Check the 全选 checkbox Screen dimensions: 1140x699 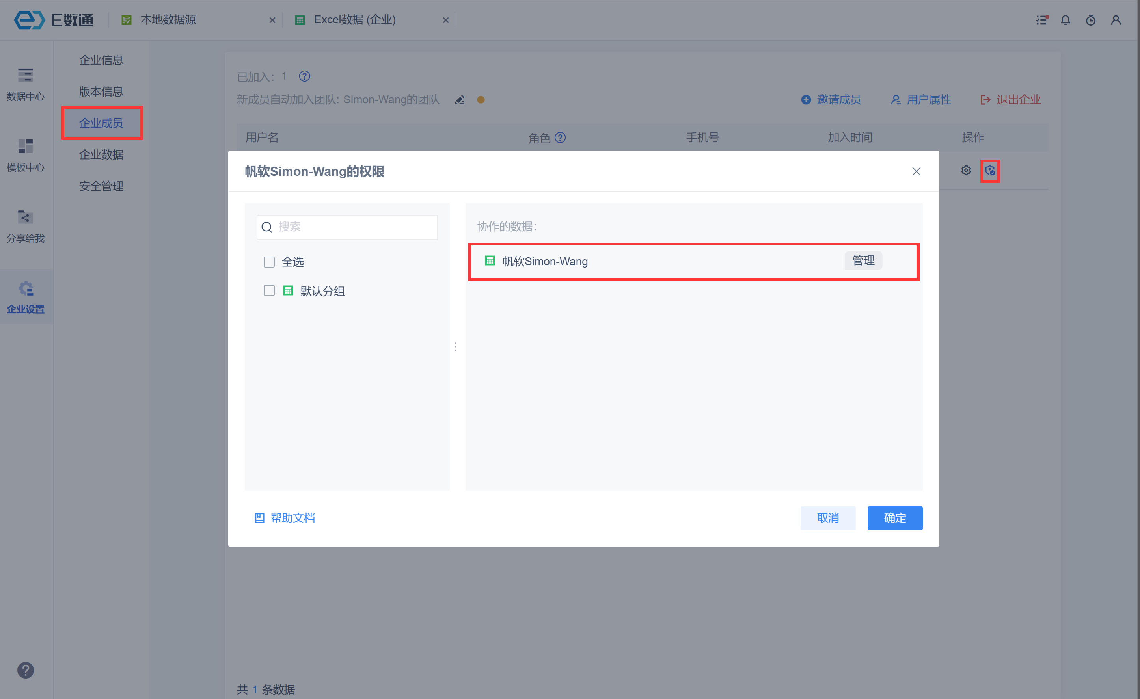click(x=269, y=262)
